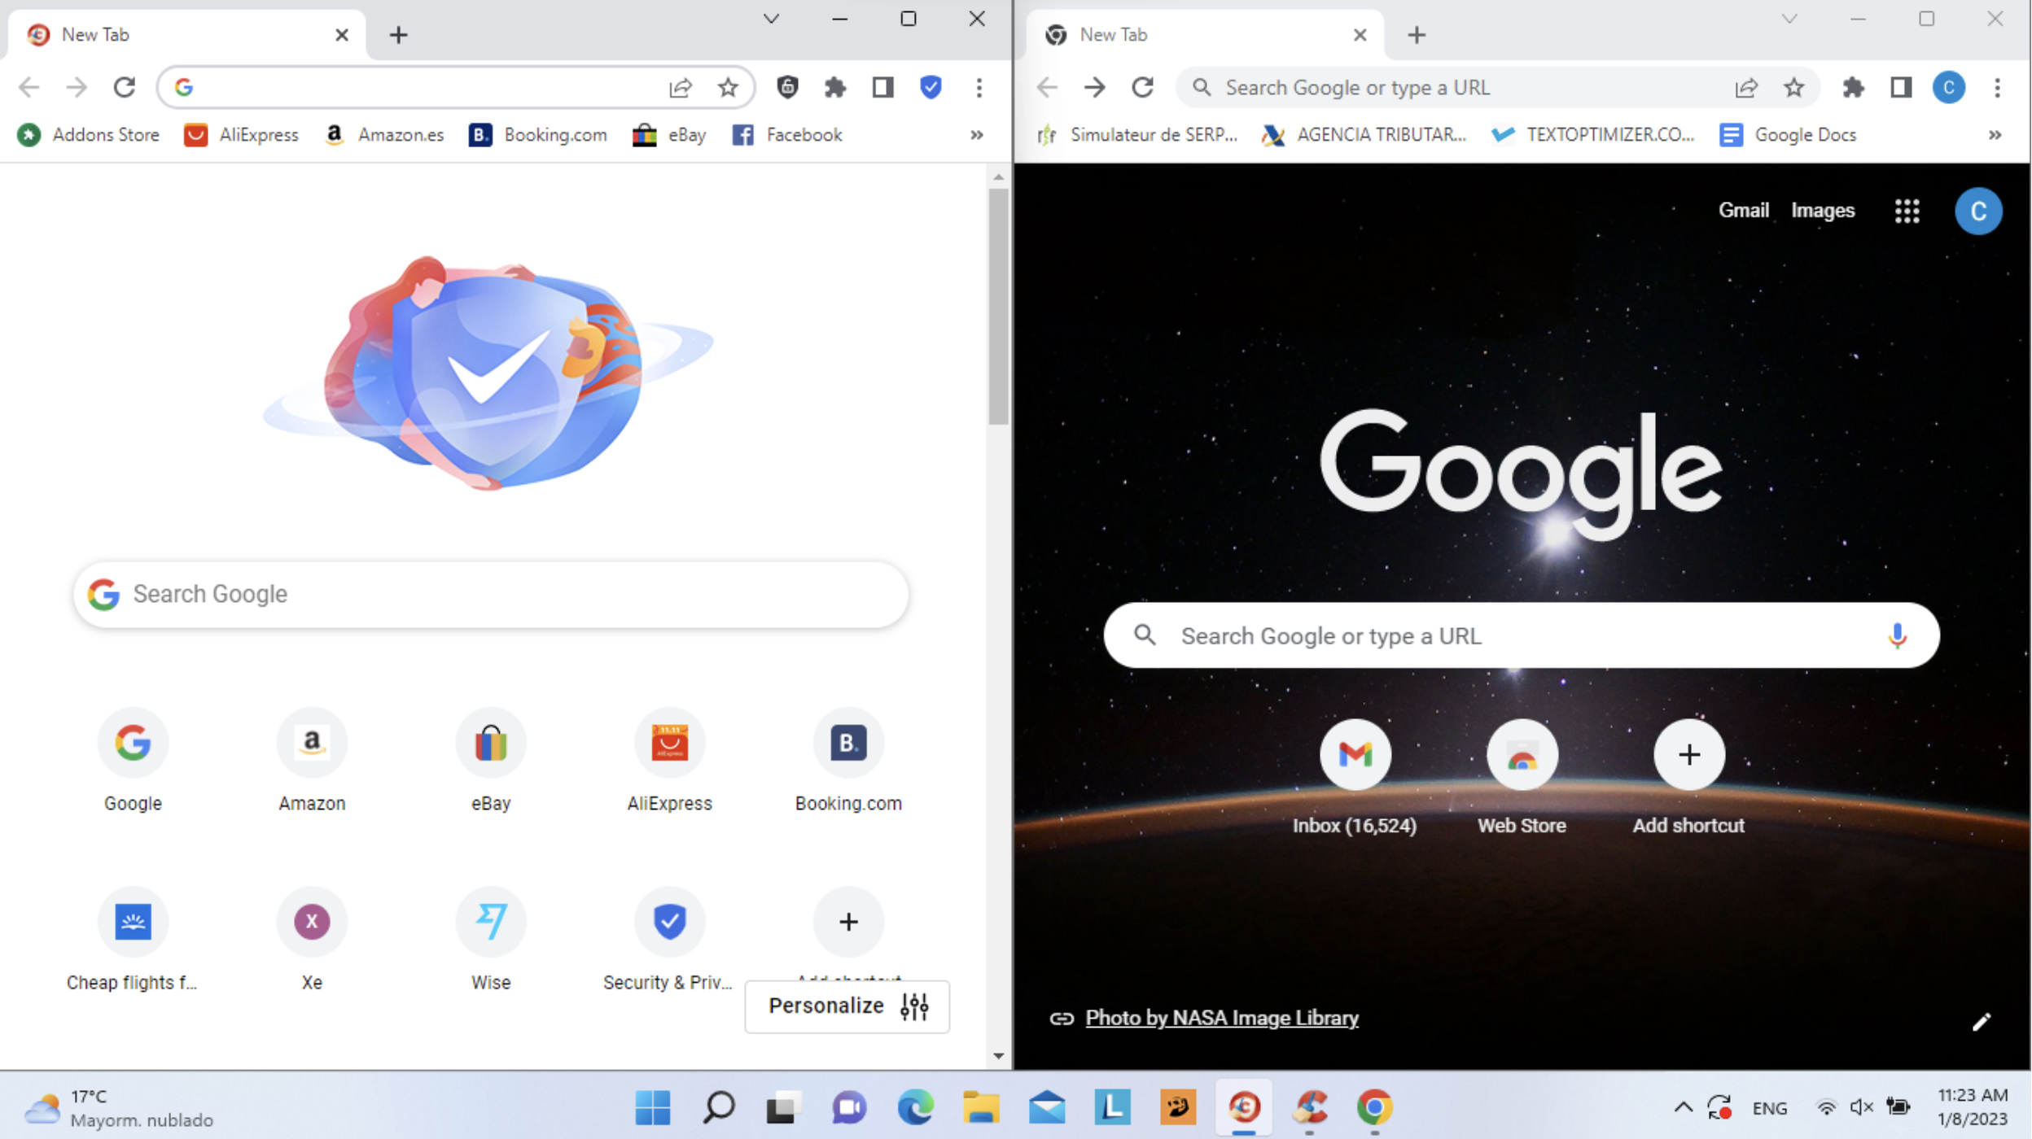Click the Personalize button

[847, 1006]
